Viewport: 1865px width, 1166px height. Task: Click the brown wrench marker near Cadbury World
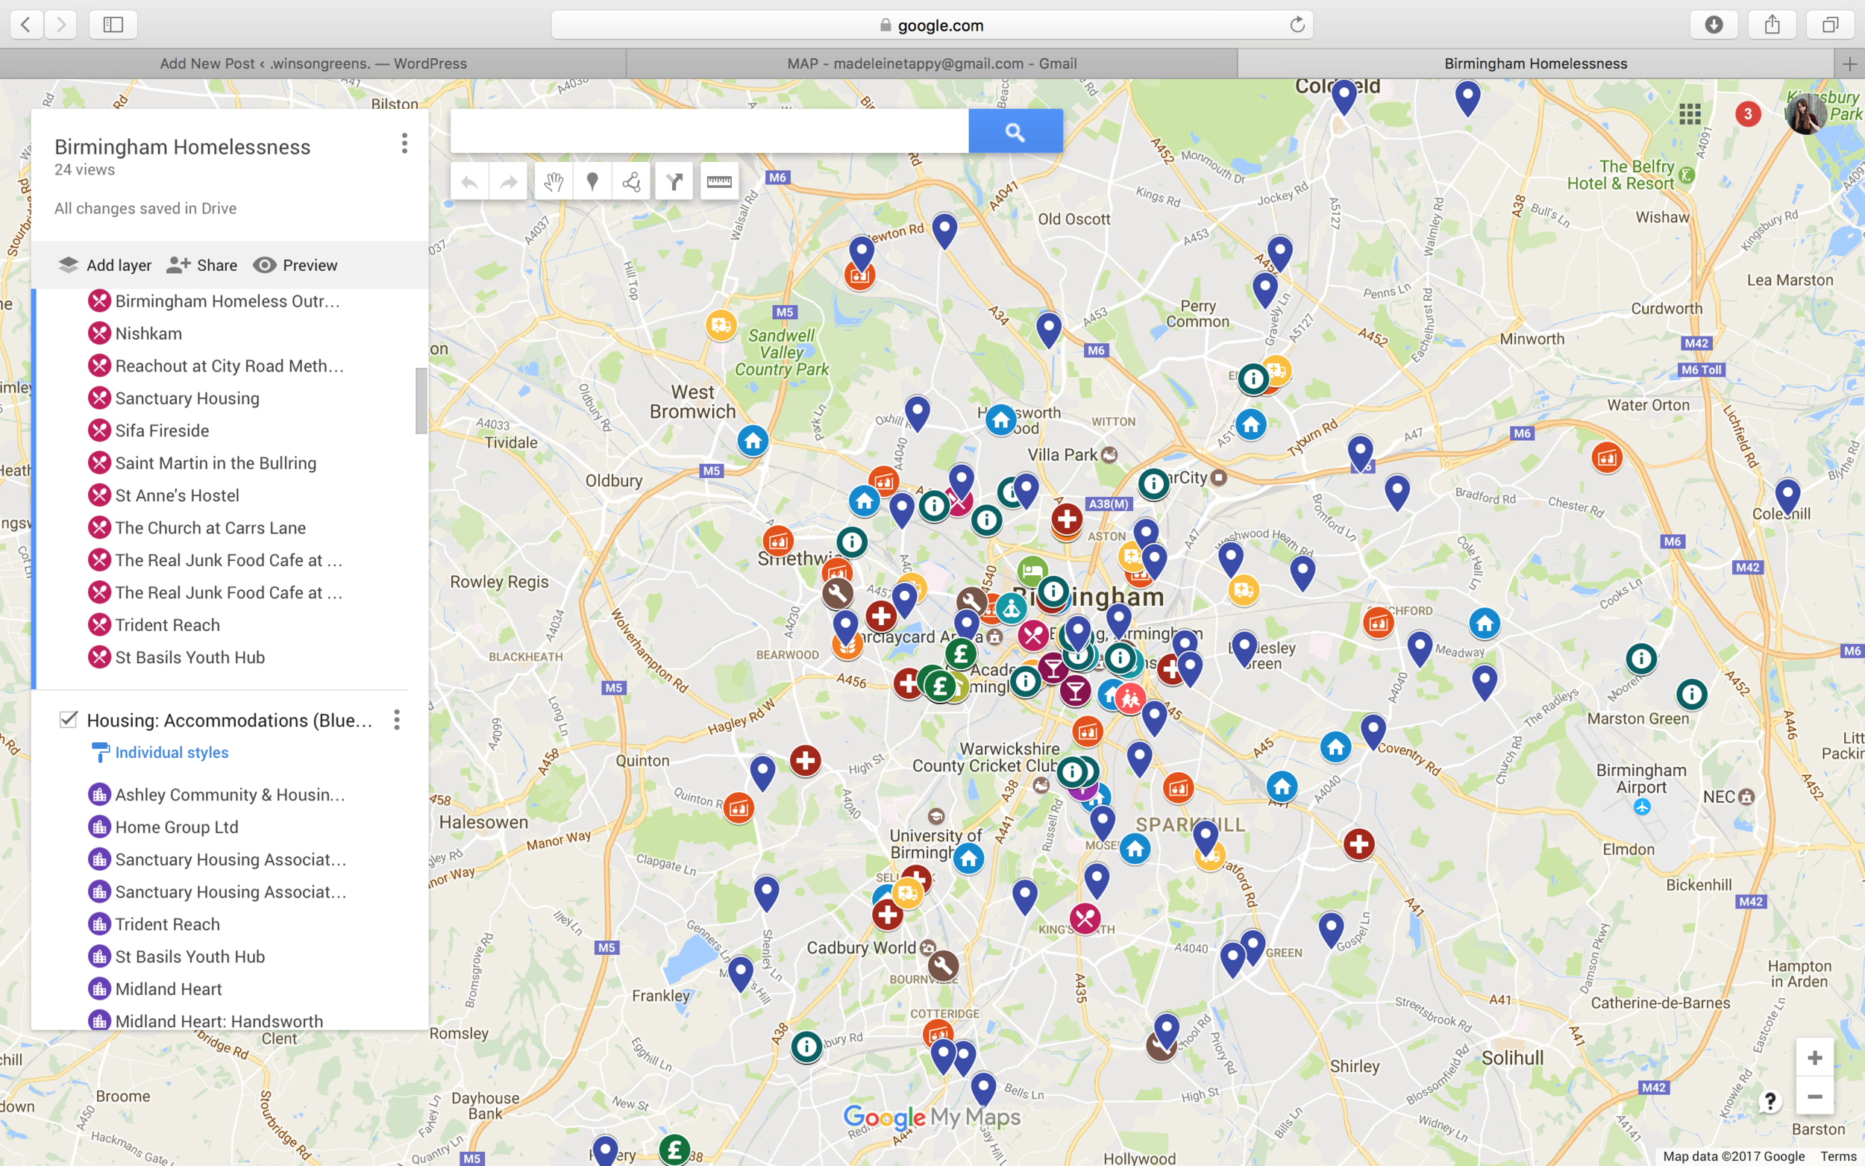(942, 965)
